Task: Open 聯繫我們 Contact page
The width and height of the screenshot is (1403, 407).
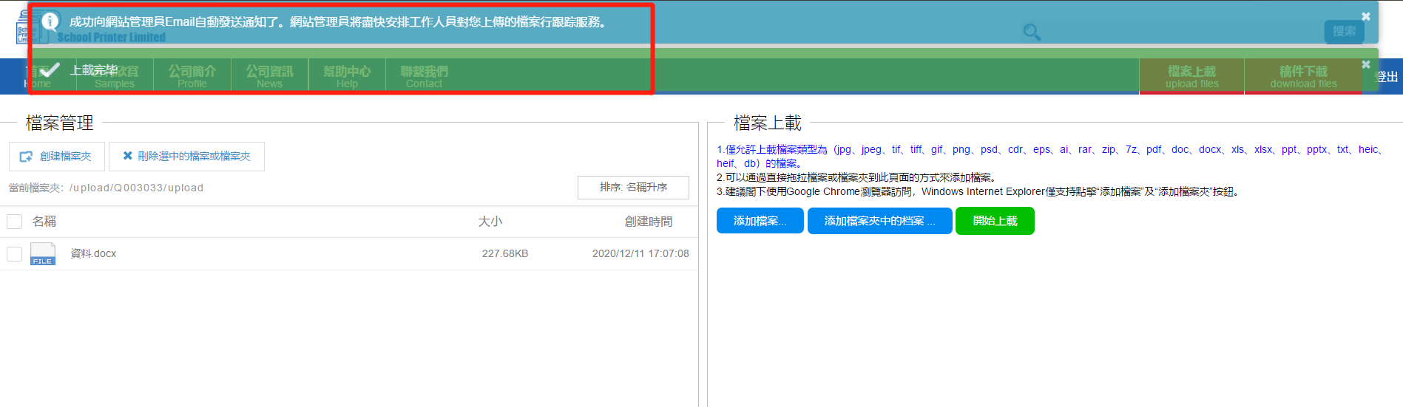Action: click(x=424, y=76)
